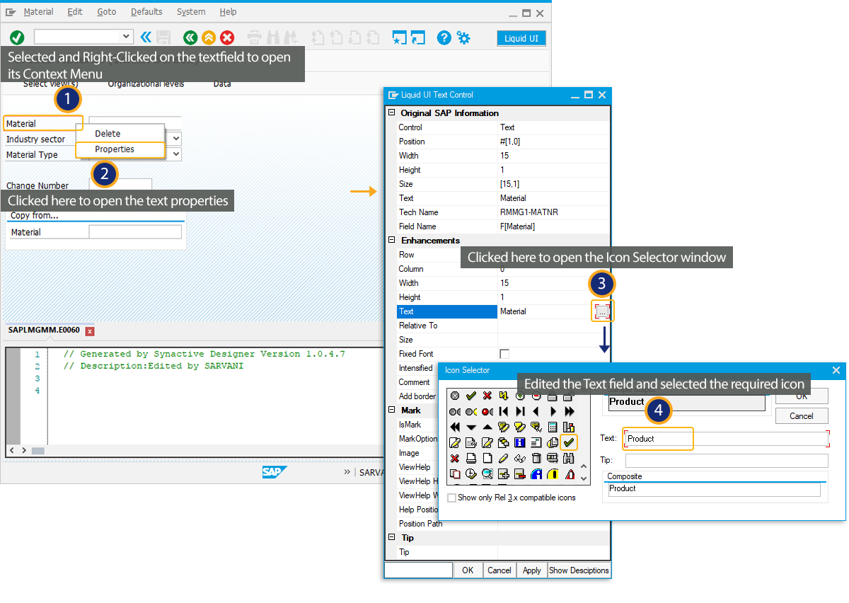Pick the calculator icon in Icon Selector
The image size is (849, 603).
coord(553,427)
